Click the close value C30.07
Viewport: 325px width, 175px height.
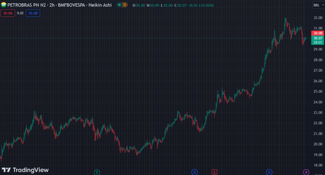point(180,5)
